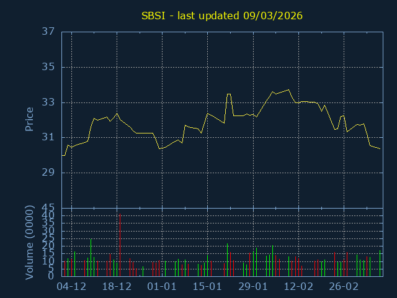Image resolution: width=397 pixels, height=298 pixels.
Task: Click the date label '04-12'
Action: pos(71,287)
